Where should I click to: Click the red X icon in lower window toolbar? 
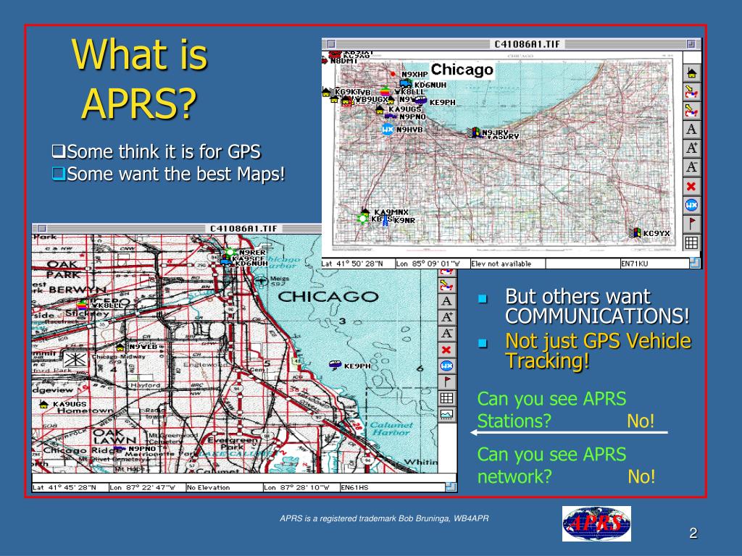[x=446, y=350]
